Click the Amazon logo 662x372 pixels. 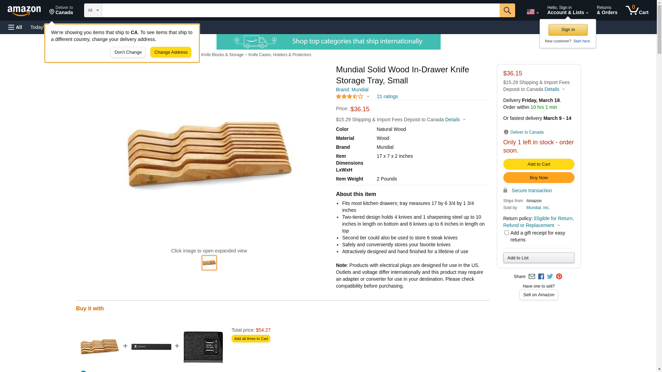pyautogui.click(x=24, y=11)
